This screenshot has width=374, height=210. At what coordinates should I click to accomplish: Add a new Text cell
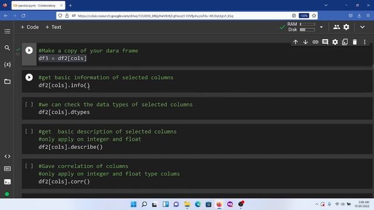[53, 27]
